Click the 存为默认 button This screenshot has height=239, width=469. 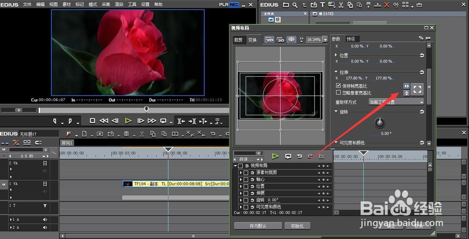click(258, 226)
